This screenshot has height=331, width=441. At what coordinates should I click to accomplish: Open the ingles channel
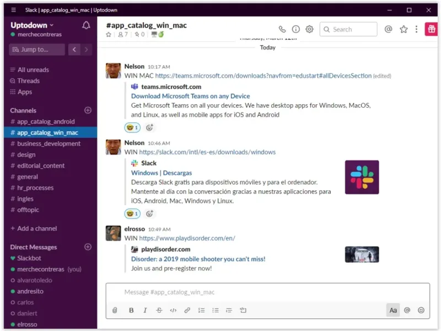pyautogui.click(x=25, y=199)
